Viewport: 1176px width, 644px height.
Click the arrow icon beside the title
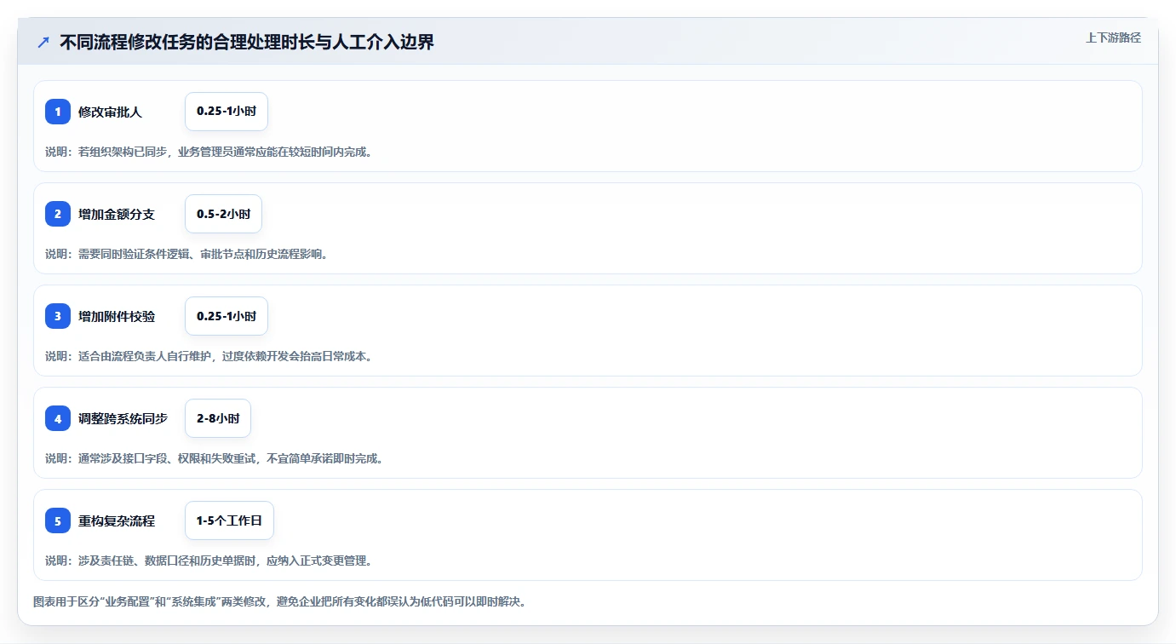43,42
